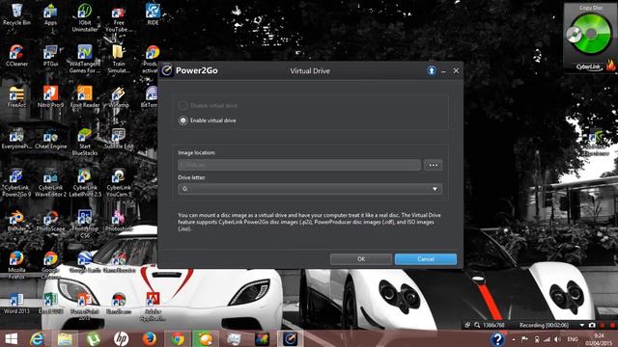Image resolution: width=618 pixels, height=347 pixels.
Task: Switch to Power2Go on the taskbar
Action: pos(290,338)
